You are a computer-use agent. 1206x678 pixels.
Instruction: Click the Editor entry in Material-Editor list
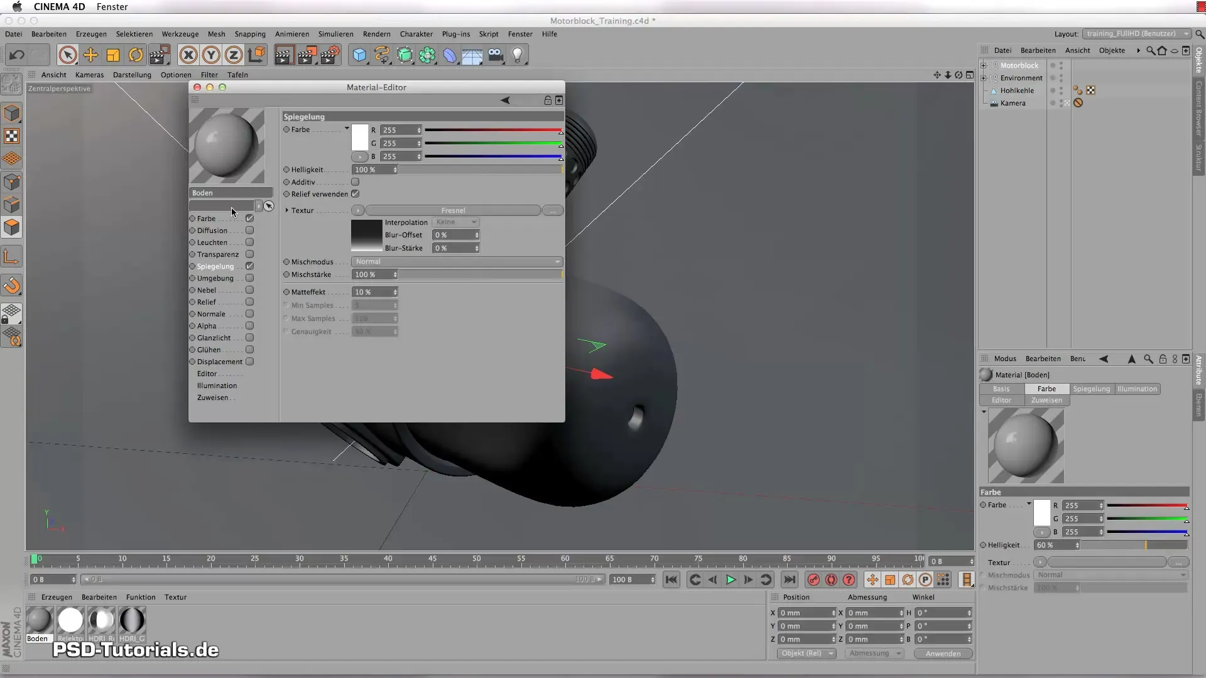coord(207,374)
